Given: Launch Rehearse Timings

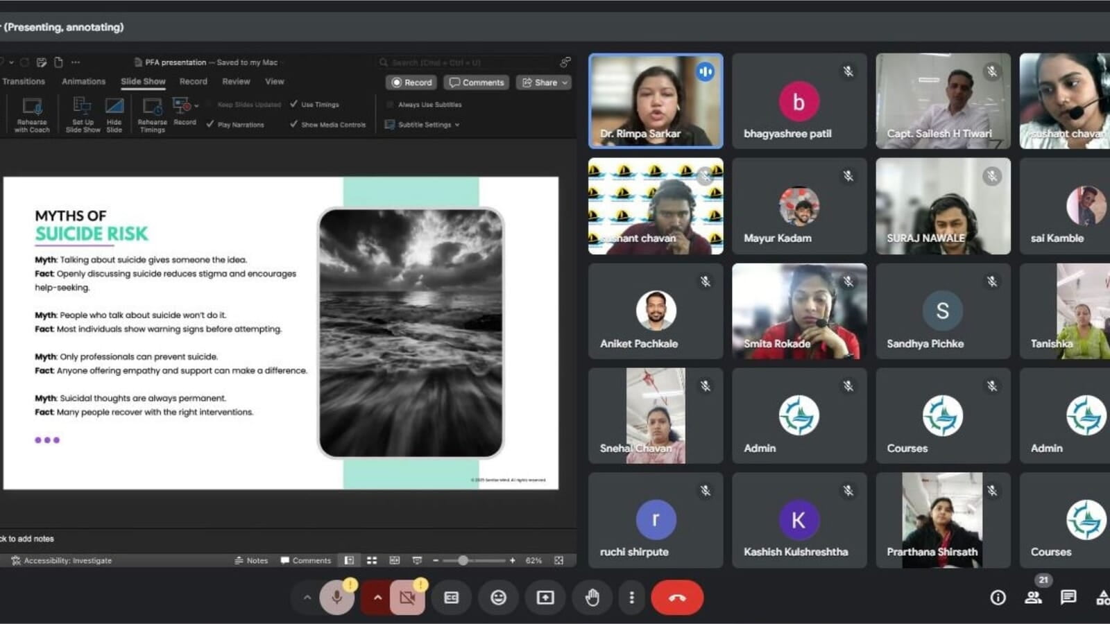Looking at the screenshot, I should tap(152, 114).
